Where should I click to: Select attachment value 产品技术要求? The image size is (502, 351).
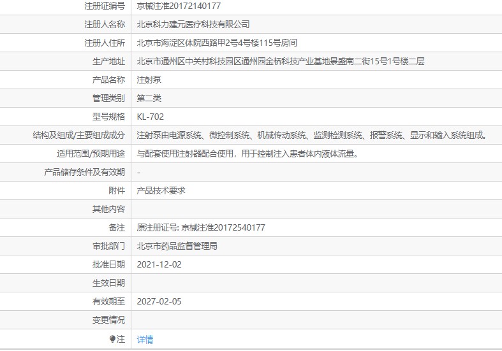tap(161, 190)
